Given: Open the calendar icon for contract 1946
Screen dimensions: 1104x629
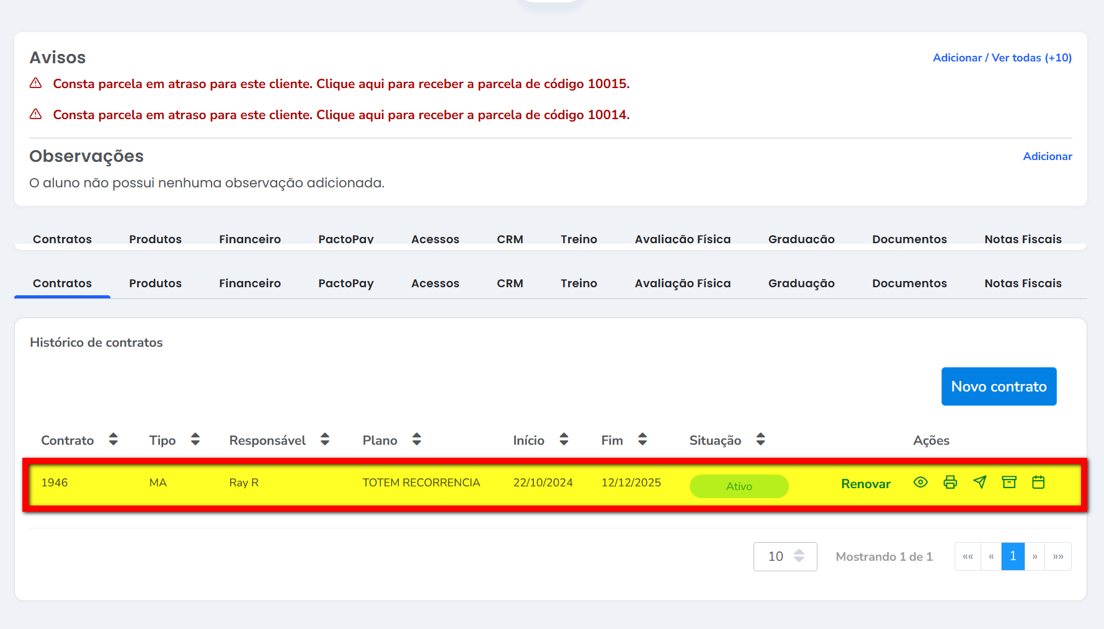Looking at the screenshot, I should [1038, 483].
